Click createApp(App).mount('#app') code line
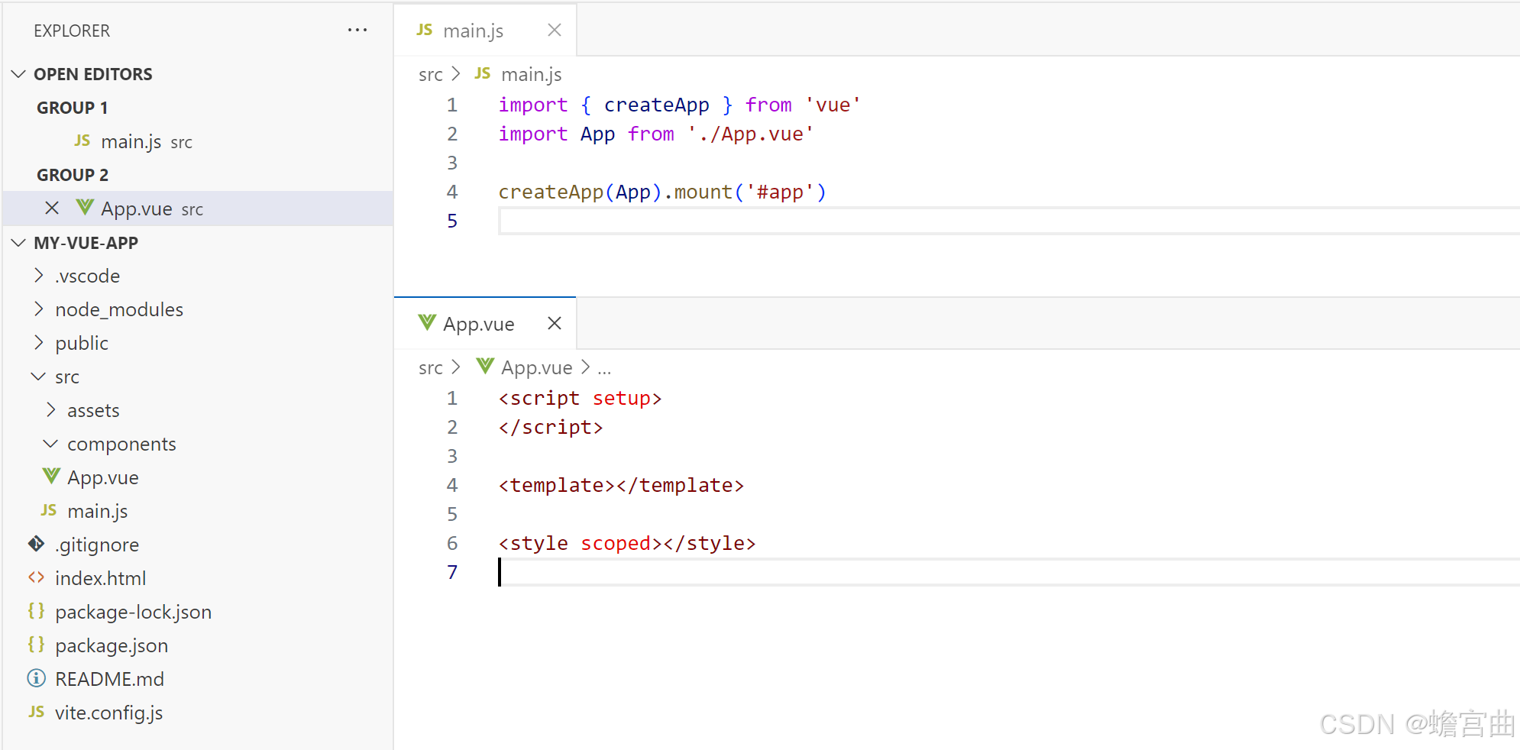This screenshot has height=750, width=1520. pos(662,192)
